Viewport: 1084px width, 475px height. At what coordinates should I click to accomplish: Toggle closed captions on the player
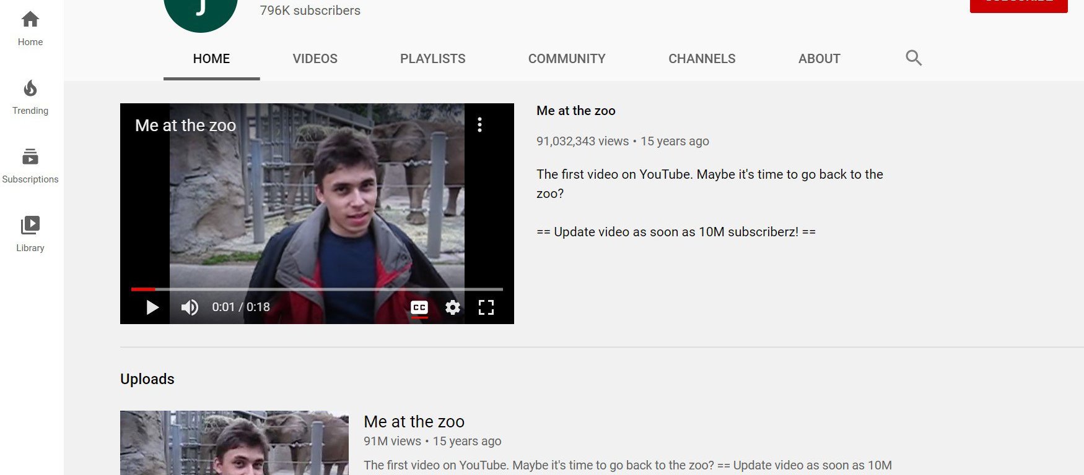coord(419,307)
